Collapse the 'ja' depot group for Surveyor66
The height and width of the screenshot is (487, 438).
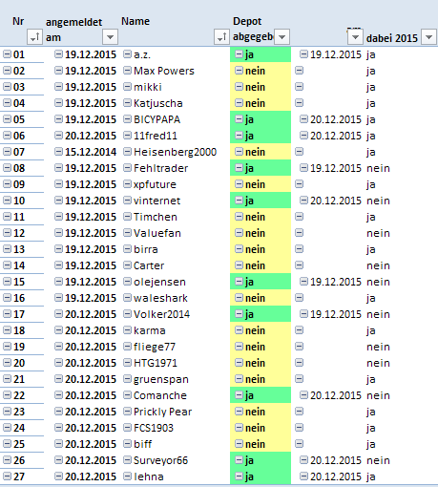(x=239, y=460)
